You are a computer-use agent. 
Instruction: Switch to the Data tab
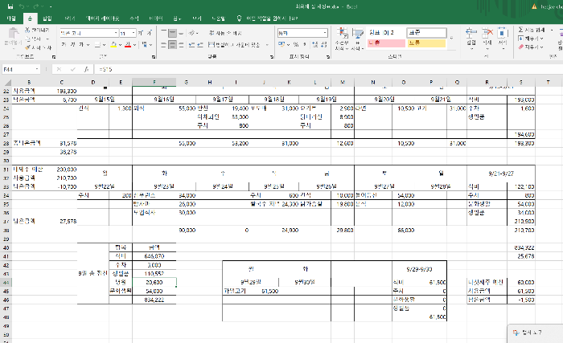coord(156,18)
